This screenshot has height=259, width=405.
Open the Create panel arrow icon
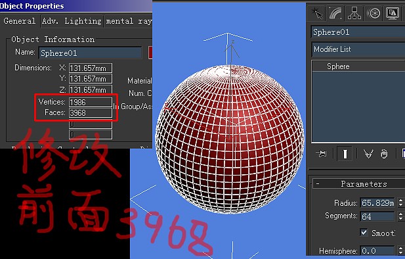[x=316, y=13]
